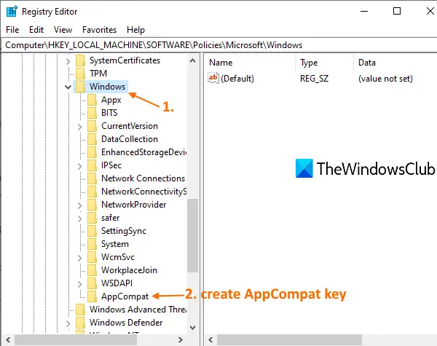Open the Help menu
The height and width of the screenshot is (346, 437).
pyautogui.click(x=135, y=30)
